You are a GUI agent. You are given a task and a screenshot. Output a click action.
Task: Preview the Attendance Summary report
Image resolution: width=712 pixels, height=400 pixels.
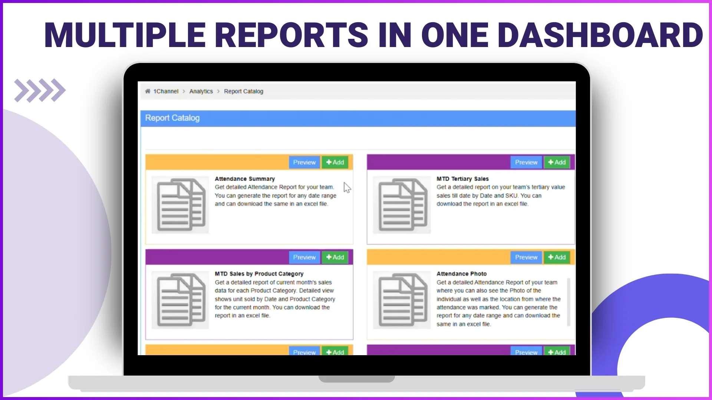coord(304,162)
